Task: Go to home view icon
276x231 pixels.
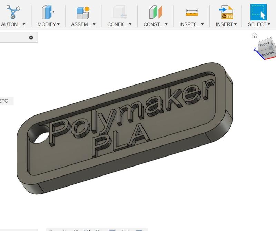Action: [255, 36]
